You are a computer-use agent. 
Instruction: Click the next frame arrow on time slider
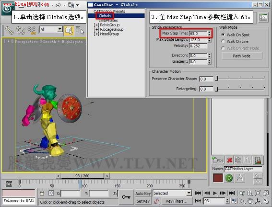[107, 176]
